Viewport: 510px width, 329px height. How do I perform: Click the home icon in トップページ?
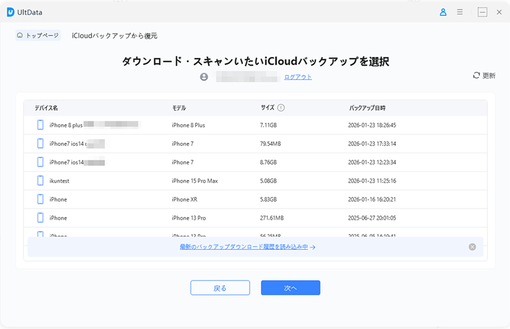(x=20, y=35)
